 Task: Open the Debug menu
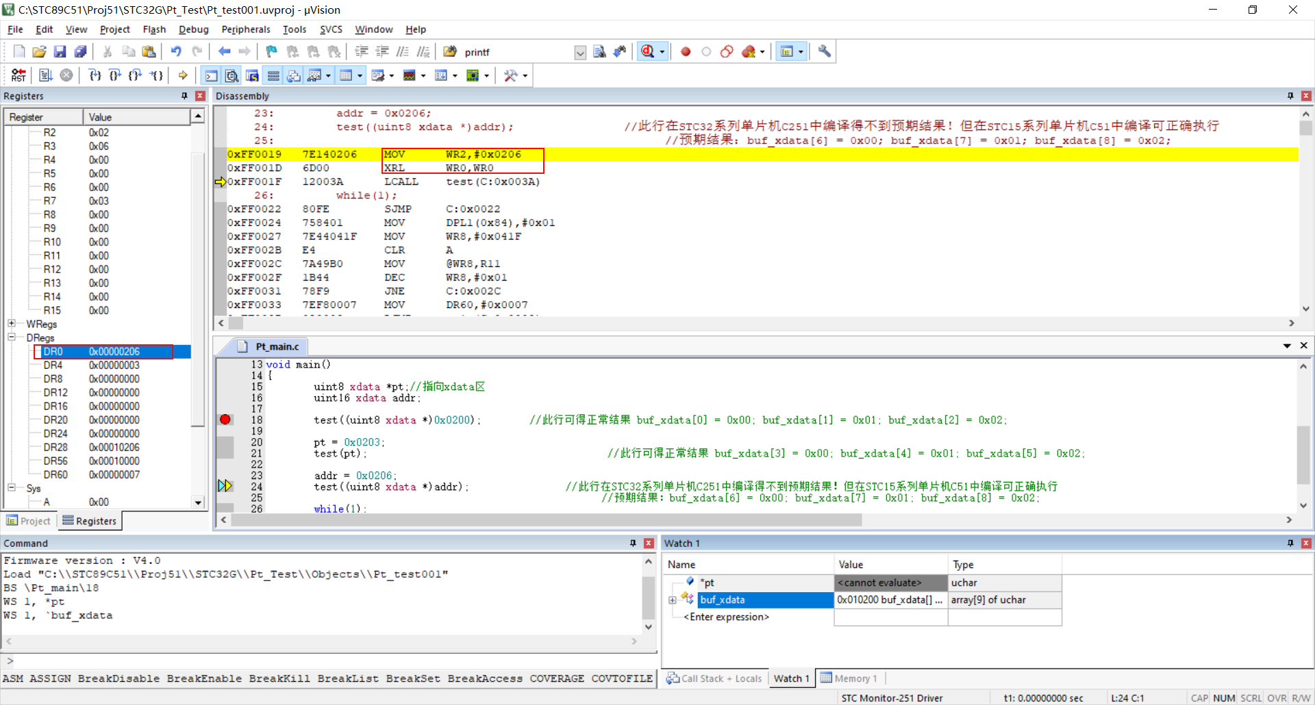(194, 29)
